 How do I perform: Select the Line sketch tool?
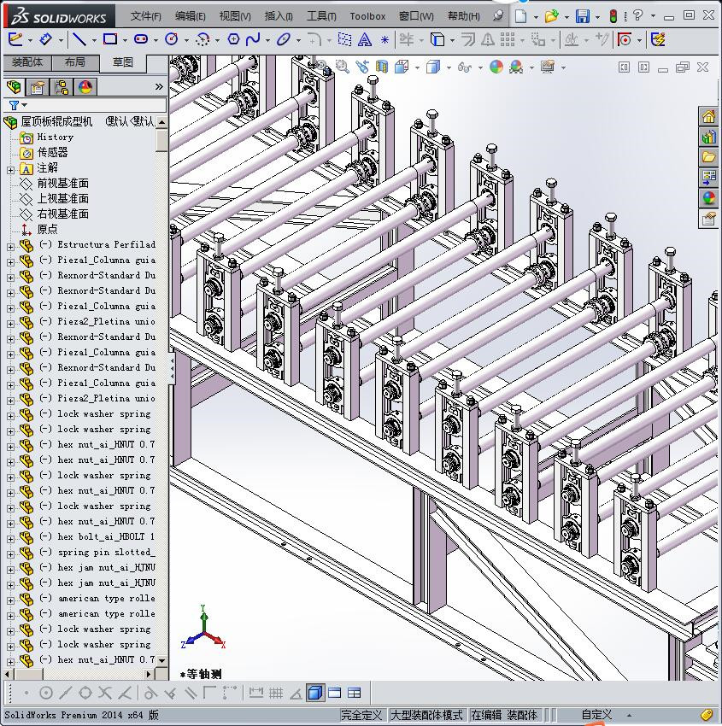pos(79,39)
